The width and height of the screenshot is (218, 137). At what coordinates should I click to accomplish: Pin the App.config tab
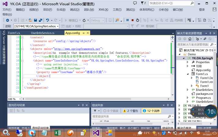click(x=83, y=33)
